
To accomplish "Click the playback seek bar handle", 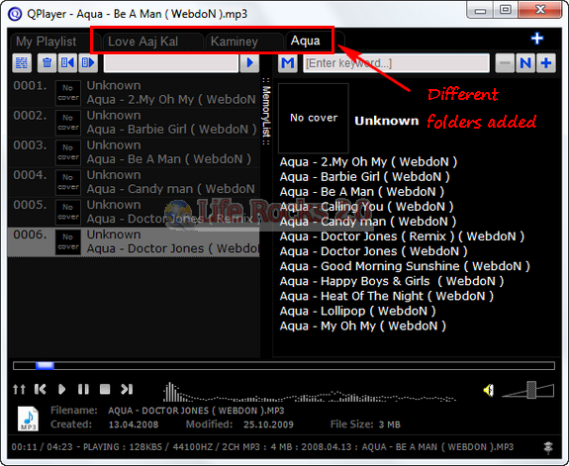I will pyautogui.click(x=45, y=365).
